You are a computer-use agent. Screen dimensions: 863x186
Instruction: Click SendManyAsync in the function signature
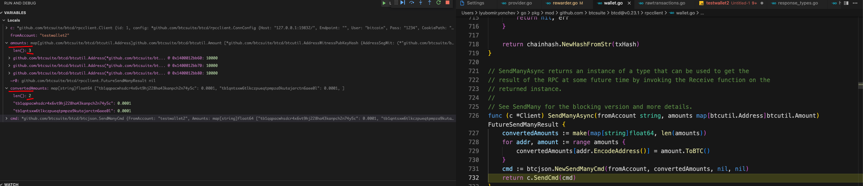click(x=571, y=116)
